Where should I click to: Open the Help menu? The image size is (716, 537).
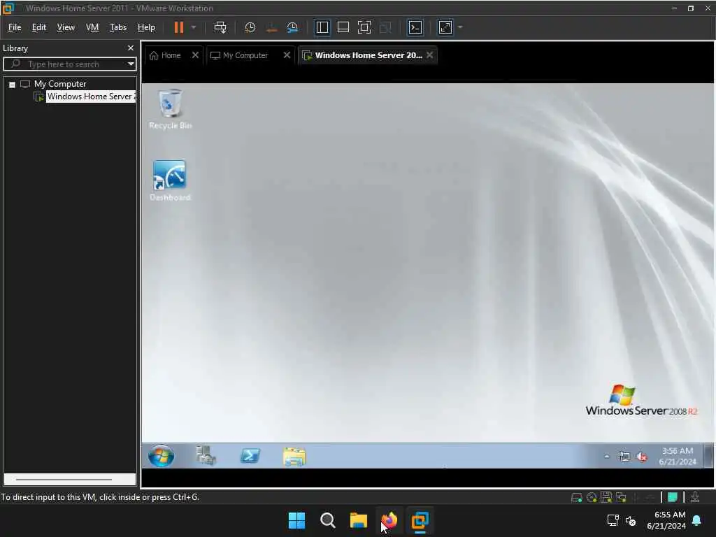[146, 27]
